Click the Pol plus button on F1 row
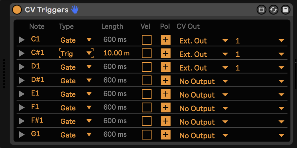This screenshot has width=297, height=148. (x=165, y=108)
